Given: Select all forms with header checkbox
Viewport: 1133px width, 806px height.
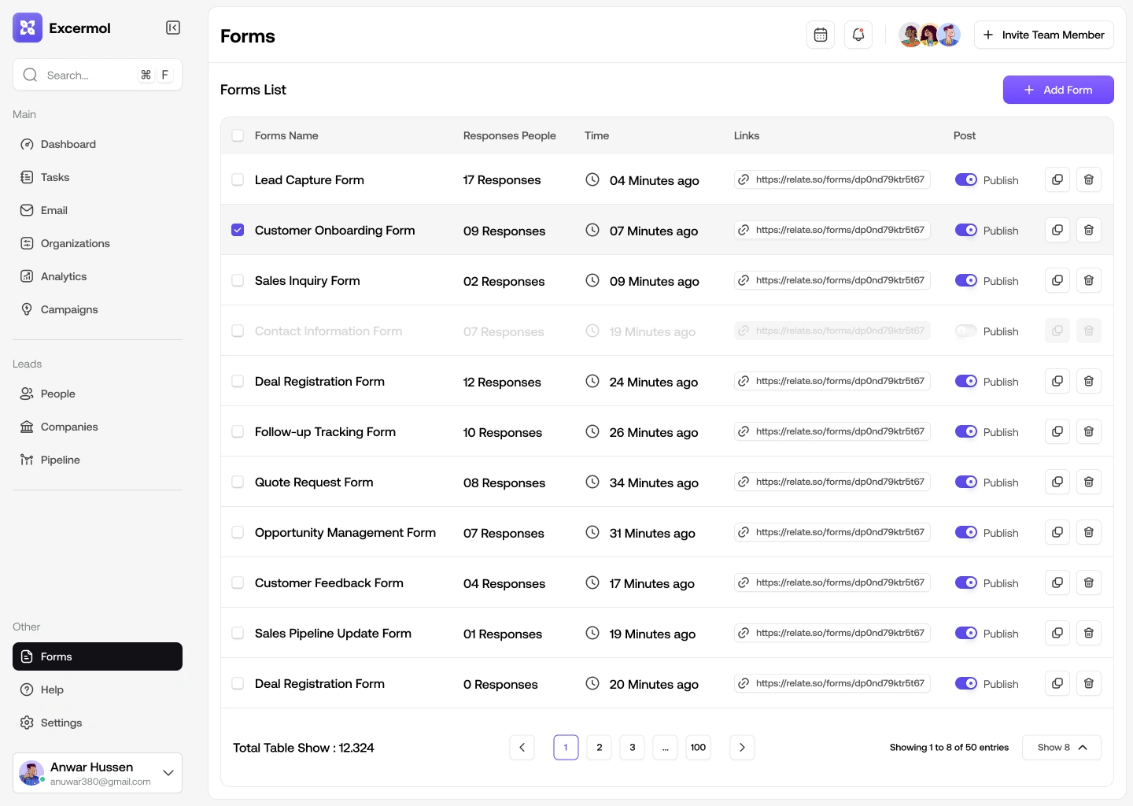Looking at the screenshot, I should pos(238,135).
